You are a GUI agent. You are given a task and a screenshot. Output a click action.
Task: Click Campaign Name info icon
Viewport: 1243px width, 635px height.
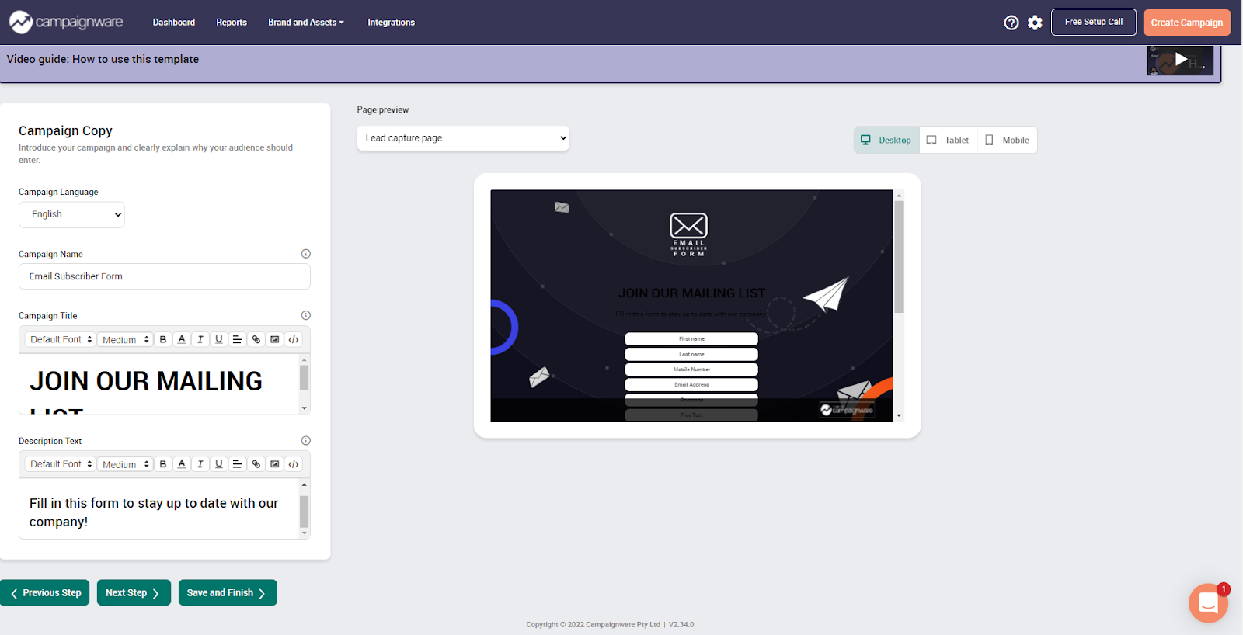(305, 254)
